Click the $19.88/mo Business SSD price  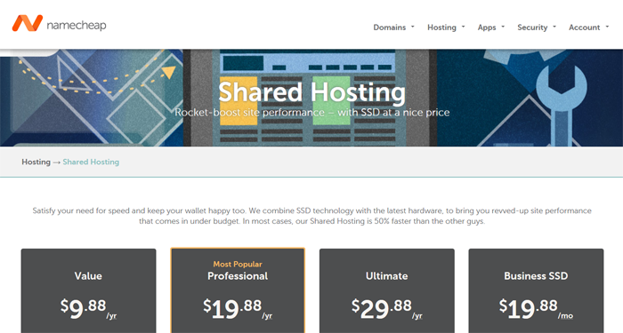[536, 309]
